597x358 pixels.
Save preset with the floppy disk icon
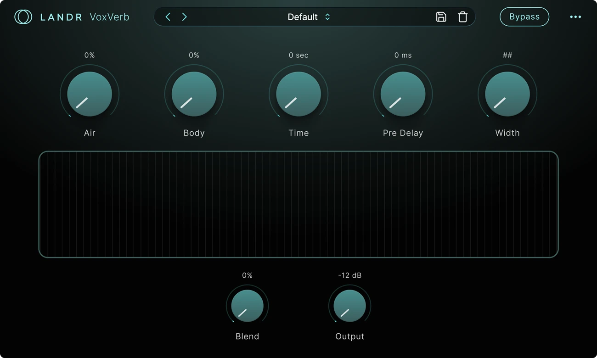[x=441, y=17]
